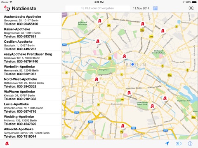The width and height of the screenshot is (198, 148).
Task: Tap the 5:29 PM clock in status bar
Action: pos(99,2)
